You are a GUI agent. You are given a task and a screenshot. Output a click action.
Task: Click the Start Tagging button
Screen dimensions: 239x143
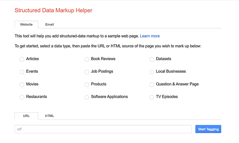pos(208,129)
